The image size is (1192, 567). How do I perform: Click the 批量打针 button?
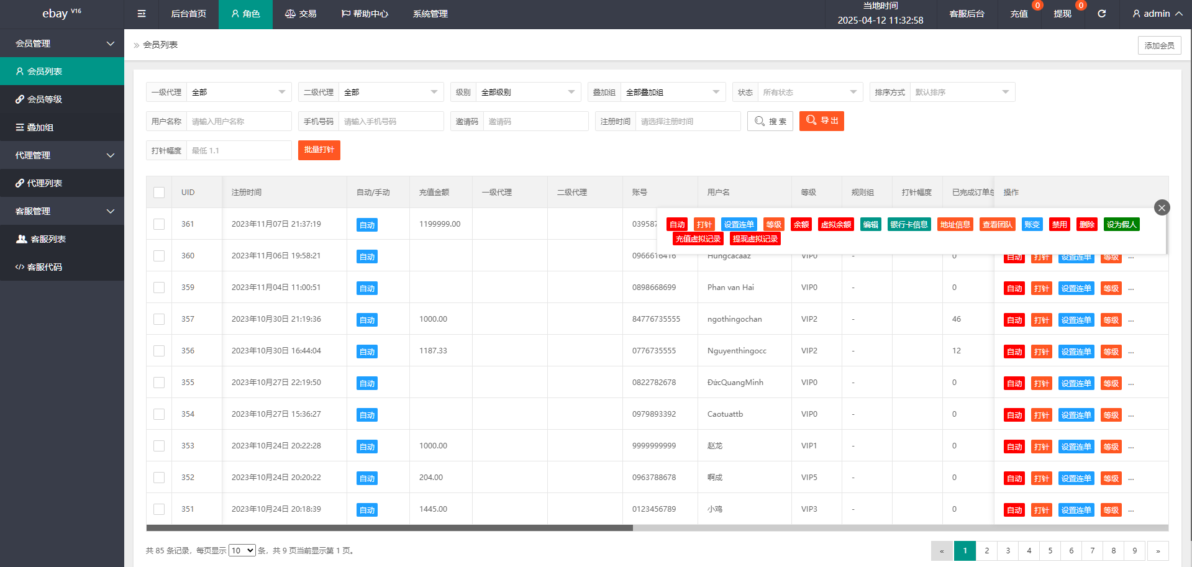click(x=319, y=150)
